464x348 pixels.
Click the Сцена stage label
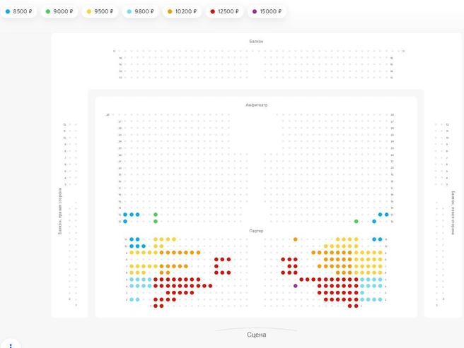point(257,335)
